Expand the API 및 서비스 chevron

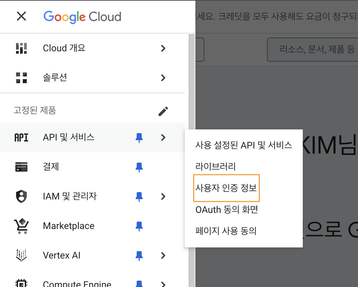163,137
